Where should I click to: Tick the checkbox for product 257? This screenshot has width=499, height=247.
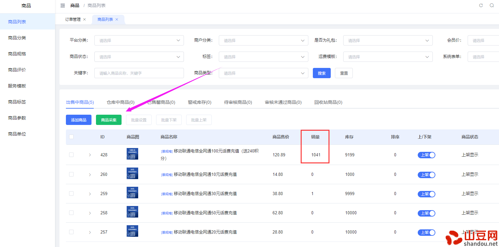click(x=71, y=232)
